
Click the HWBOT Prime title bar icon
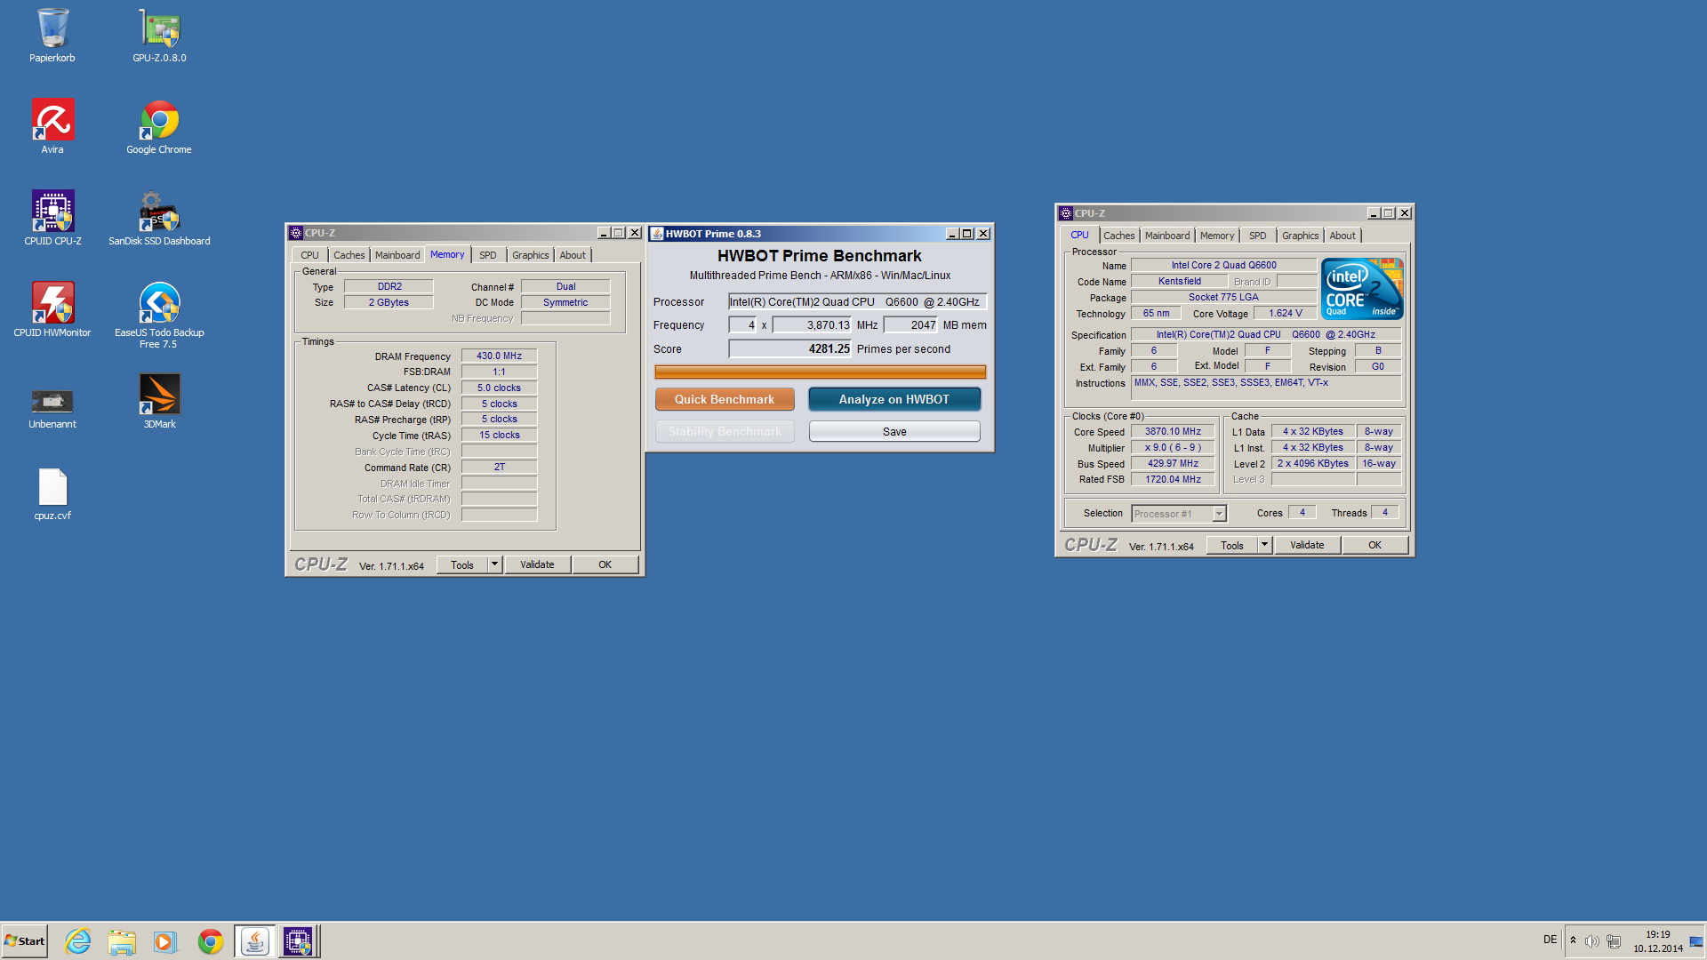coord(657,234)
